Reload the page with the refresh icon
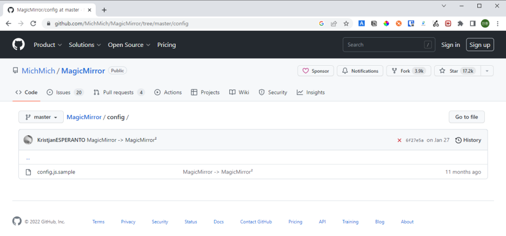 pyautogui.click(x=33, y=24)
